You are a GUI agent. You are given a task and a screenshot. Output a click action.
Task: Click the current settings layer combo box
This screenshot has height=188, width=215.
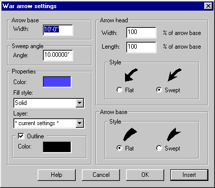[x=49, y=124]
